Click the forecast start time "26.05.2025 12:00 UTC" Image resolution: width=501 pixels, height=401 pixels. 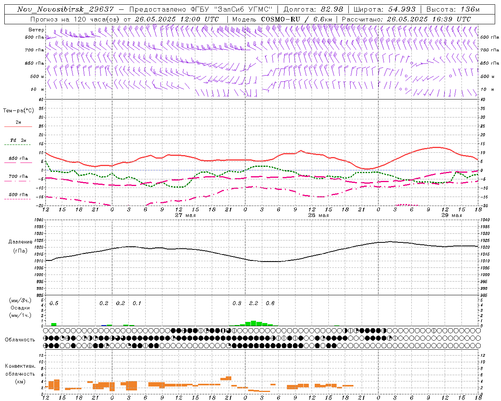click(177, 19)
